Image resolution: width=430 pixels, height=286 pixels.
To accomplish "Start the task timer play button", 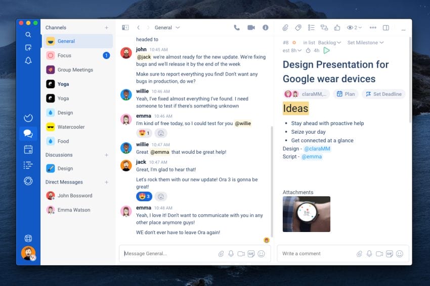I will (x=327, y=50).
